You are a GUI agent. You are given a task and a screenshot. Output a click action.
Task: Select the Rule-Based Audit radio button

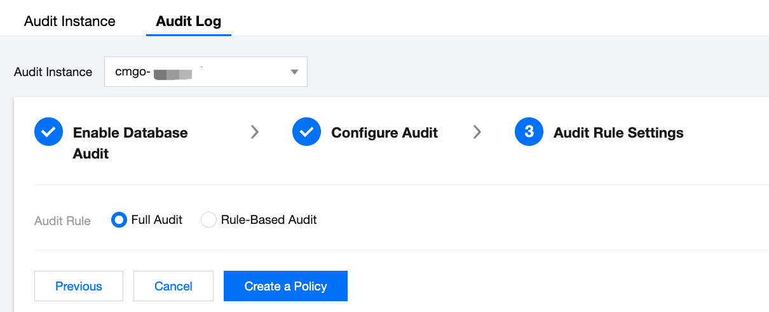tap(208, 220)
